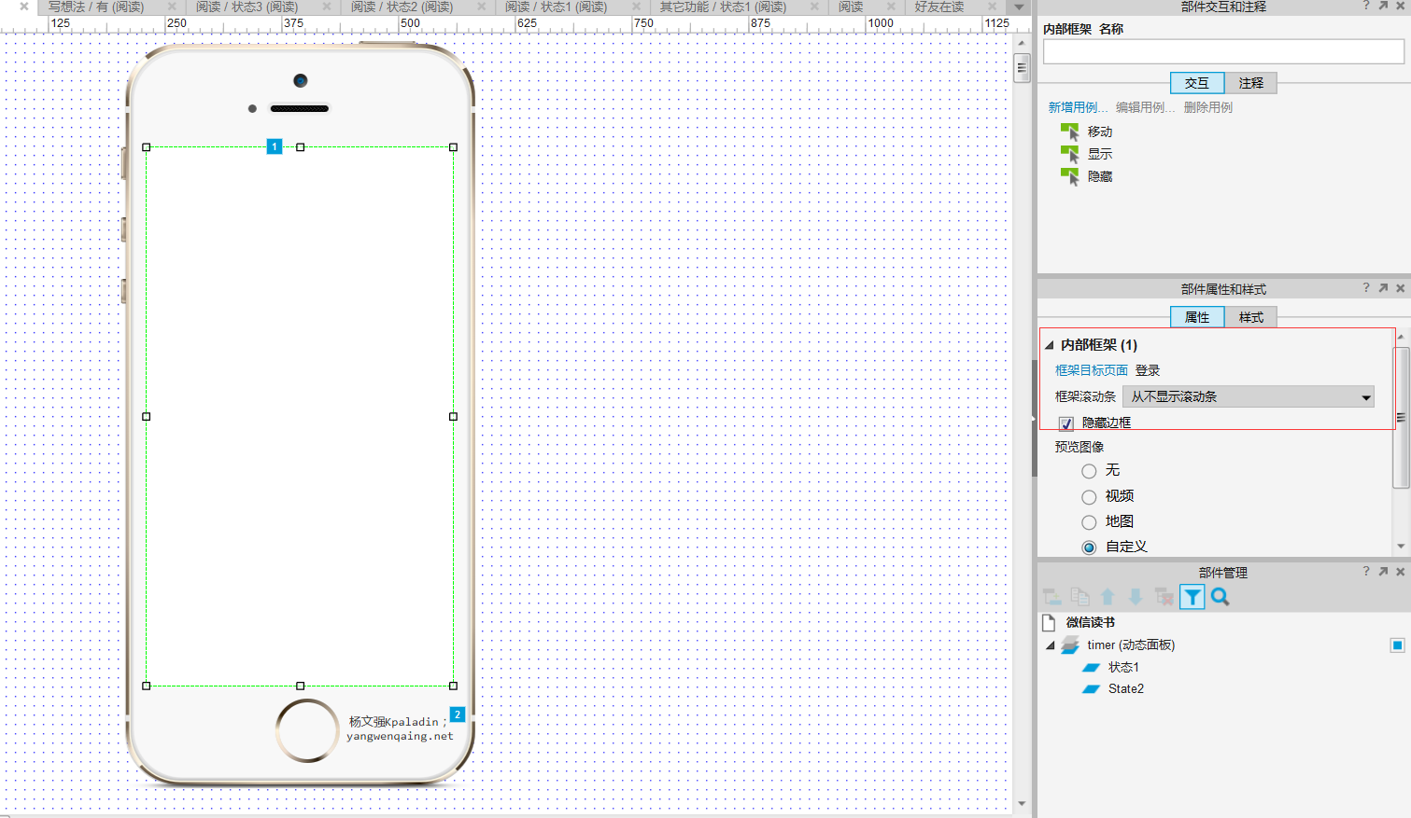Select the 视频 preview image option
The image size is (1411, 818).
(1089, 496)
